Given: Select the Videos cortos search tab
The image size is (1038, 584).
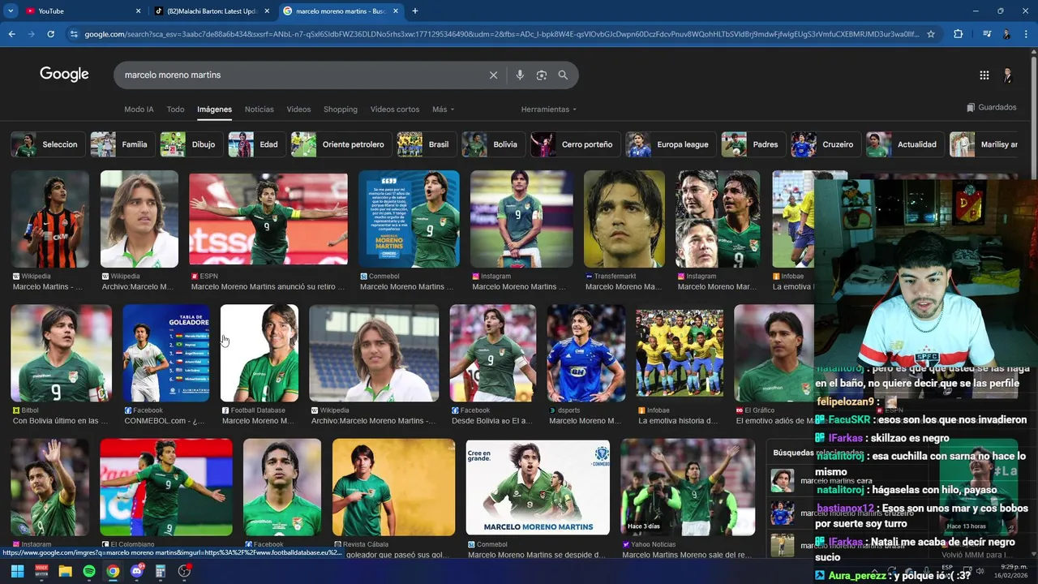Looking at the screenshot, I should point(395,109).
